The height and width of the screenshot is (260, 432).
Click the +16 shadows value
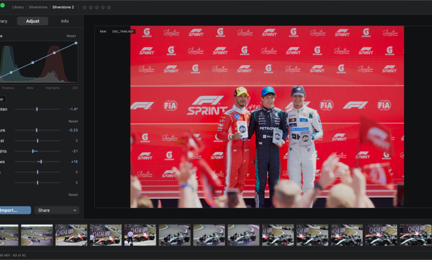[74, 162]
